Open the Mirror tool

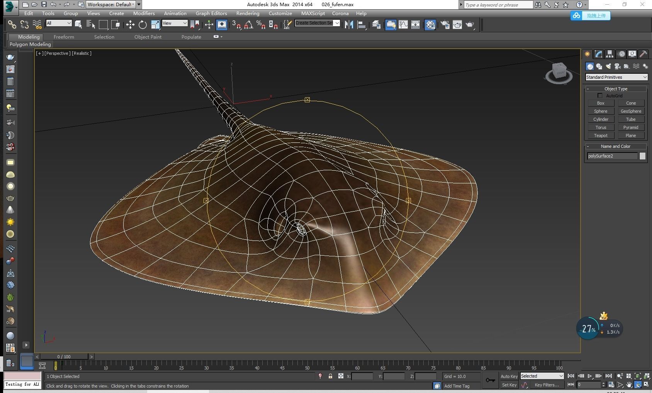tap(349, 25)
